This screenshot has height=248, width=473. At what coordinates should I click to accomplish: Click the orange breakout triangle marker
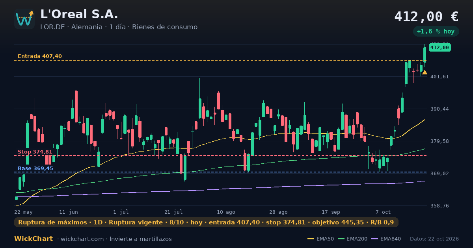[425, 72]
